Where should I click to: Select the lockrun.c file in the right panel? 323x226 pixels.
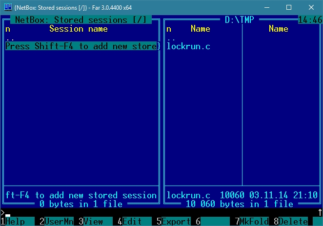pos(188,46)
